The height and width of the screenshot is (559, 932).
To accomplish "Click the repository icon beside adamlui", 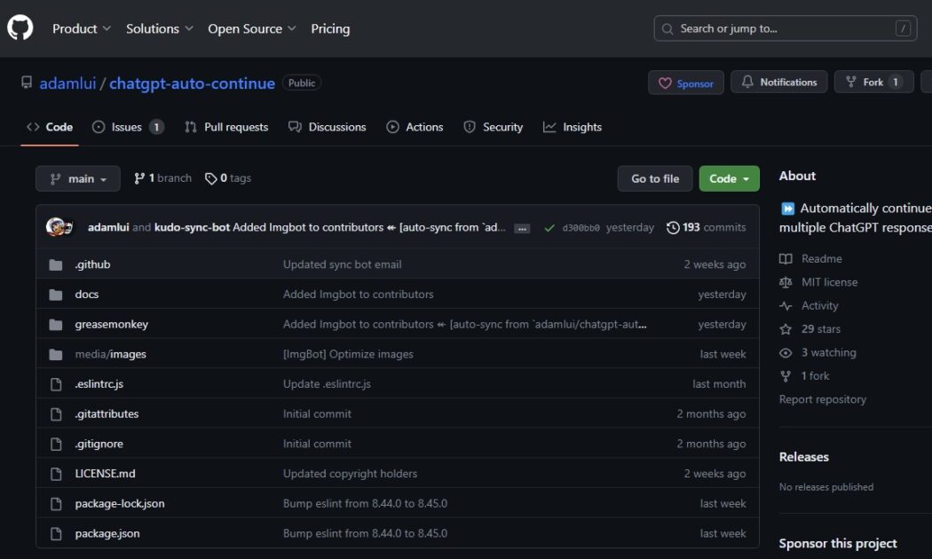I will [x=27, y=83].
